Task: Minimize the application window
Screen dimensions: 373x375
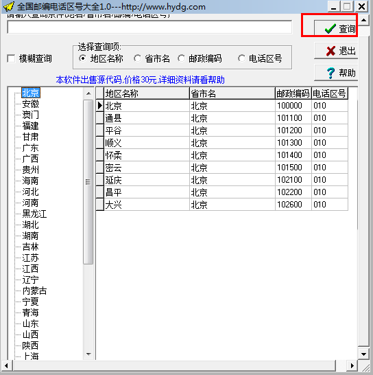Action: [x=334, y=6]
